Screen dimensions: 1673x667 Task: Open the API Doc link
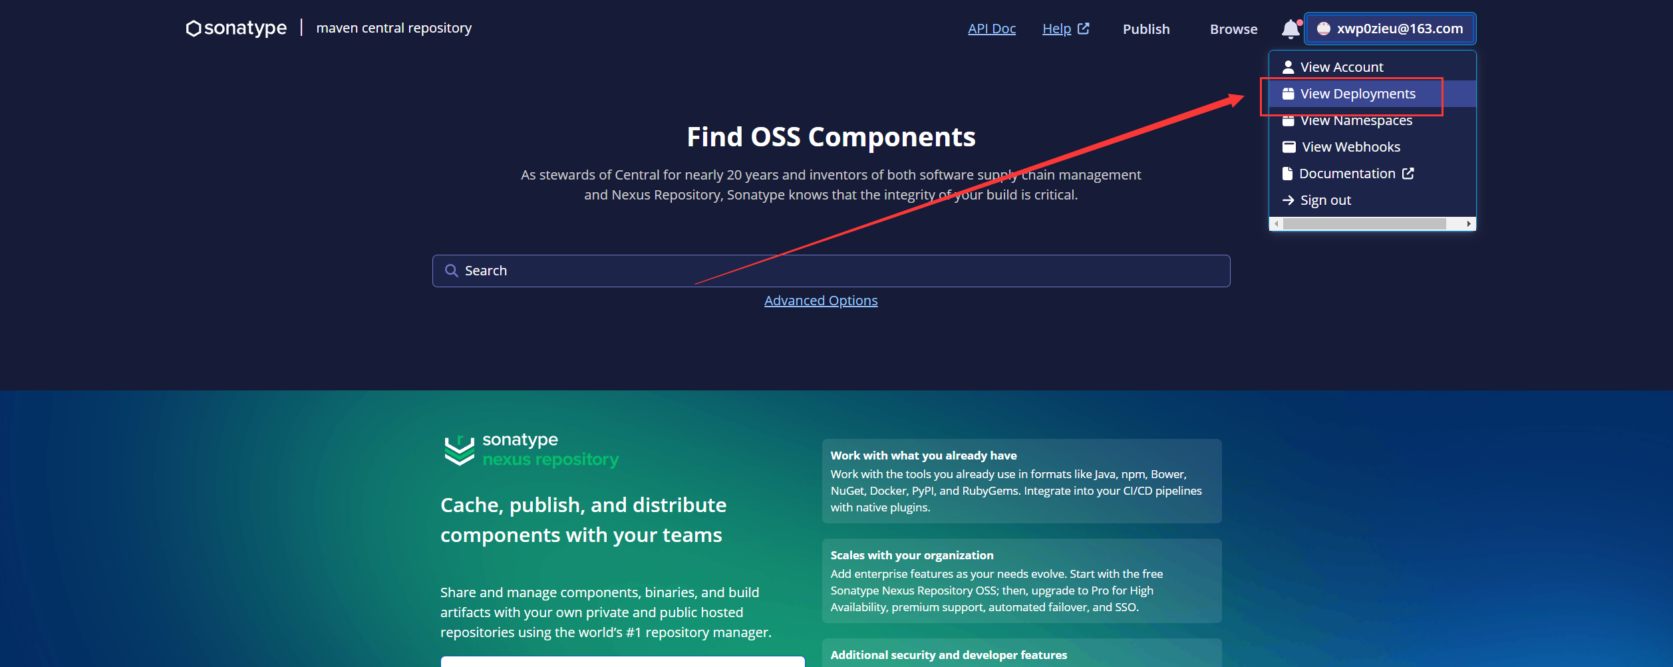click(x=992, y=29)
